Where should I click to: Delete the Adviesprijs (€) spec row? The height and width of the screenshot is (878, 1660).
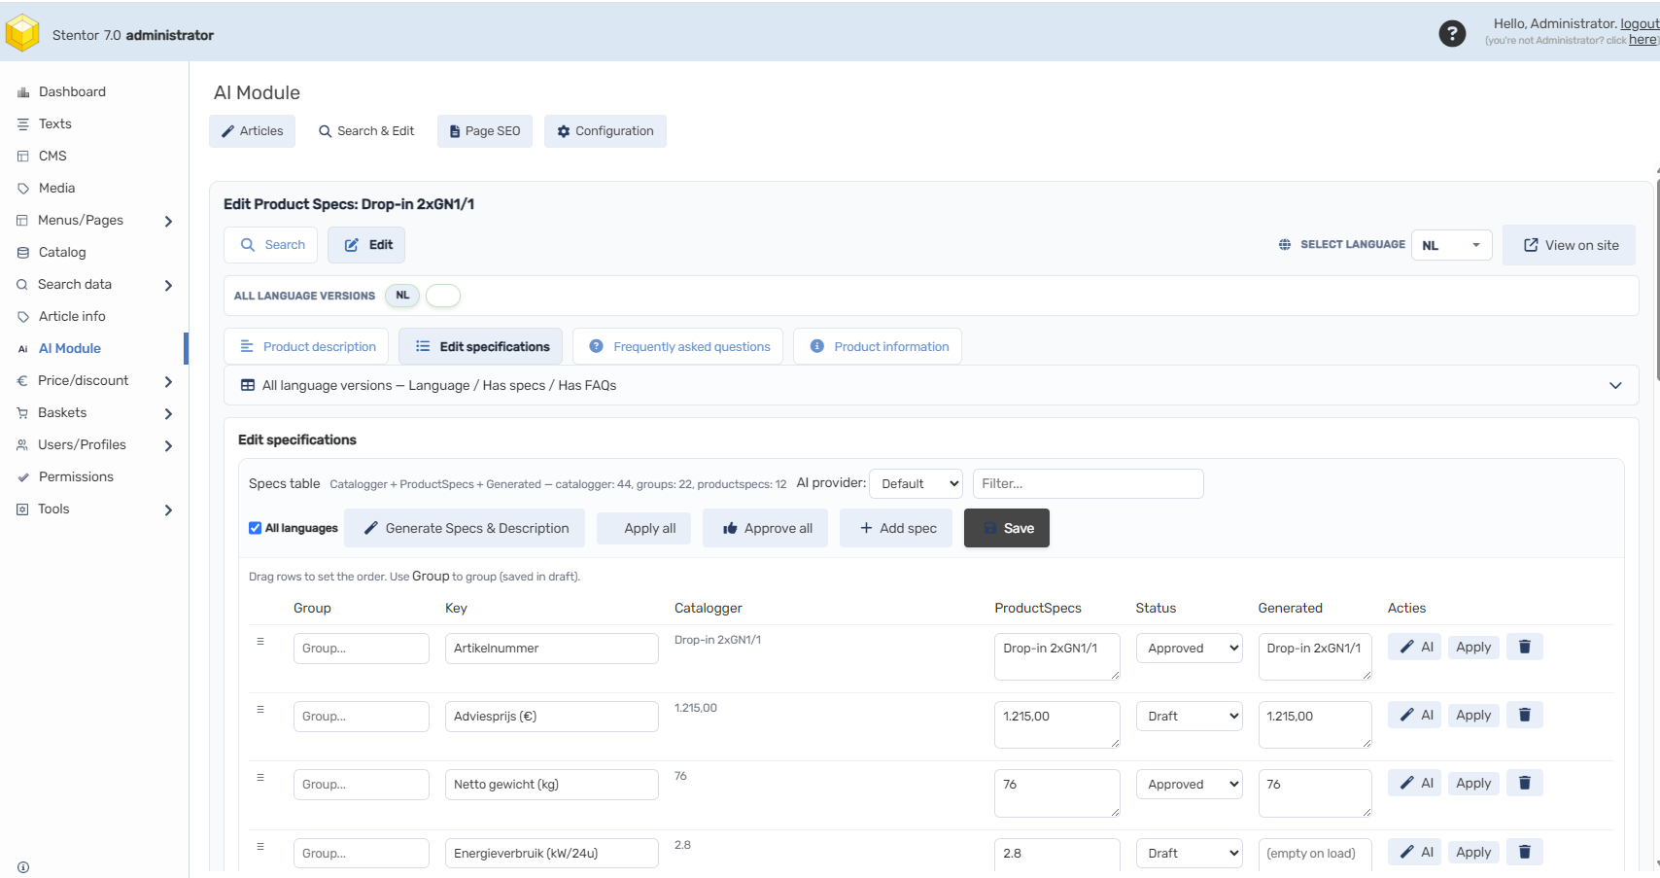click(1525, 715)
